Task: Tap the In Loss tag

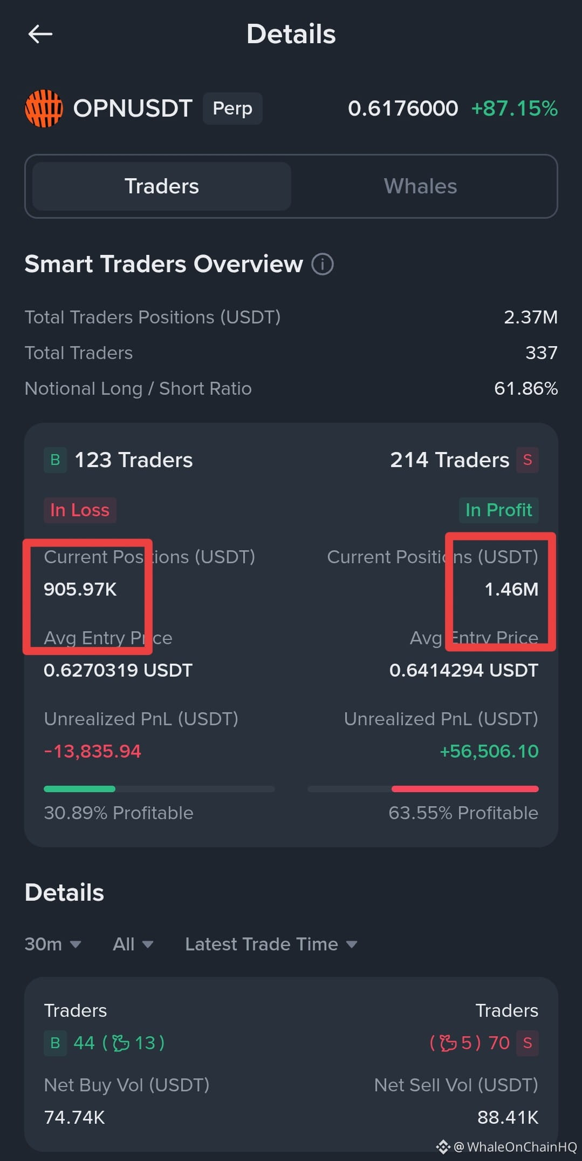Action: point(80,510)
